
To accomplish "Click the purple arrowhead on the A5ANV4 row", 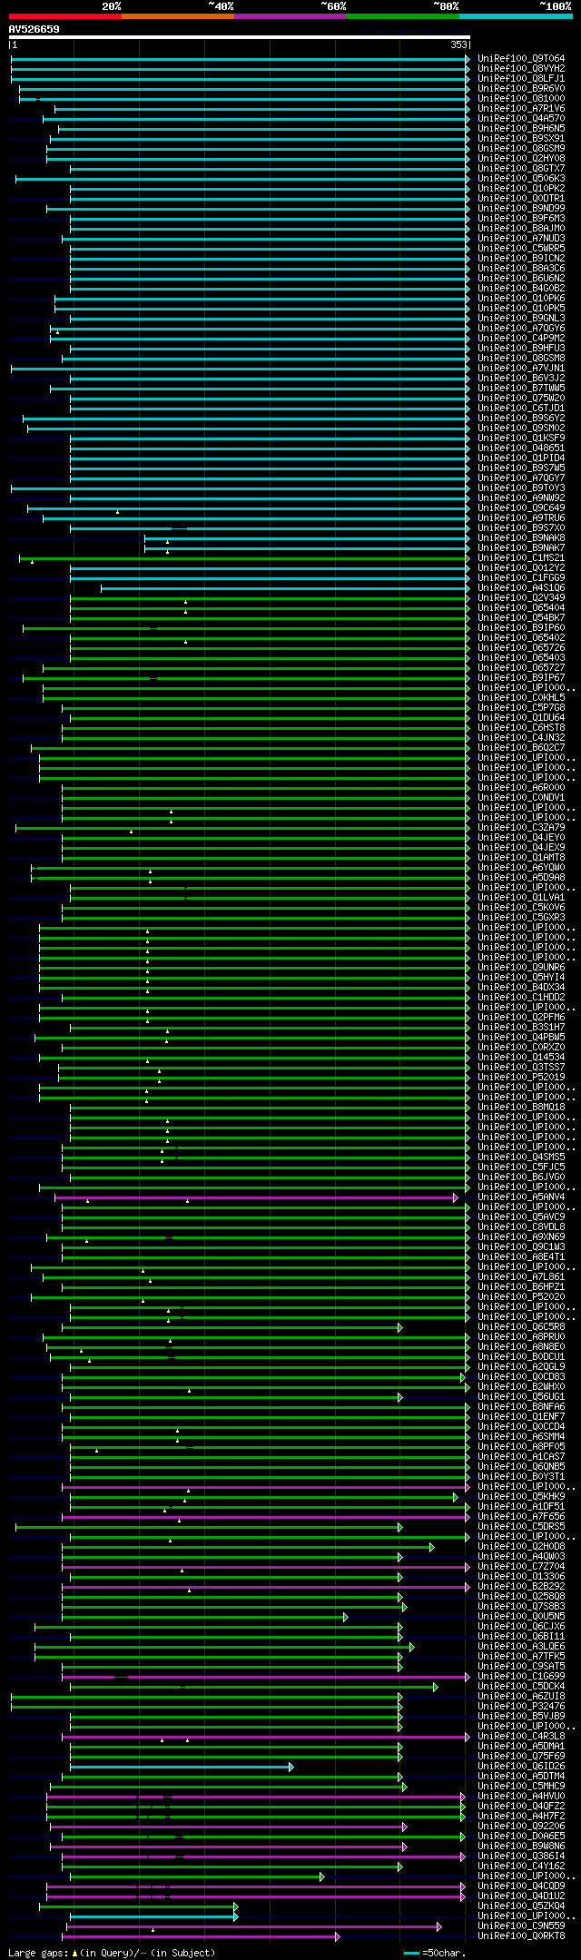I will coord(456,1197).
